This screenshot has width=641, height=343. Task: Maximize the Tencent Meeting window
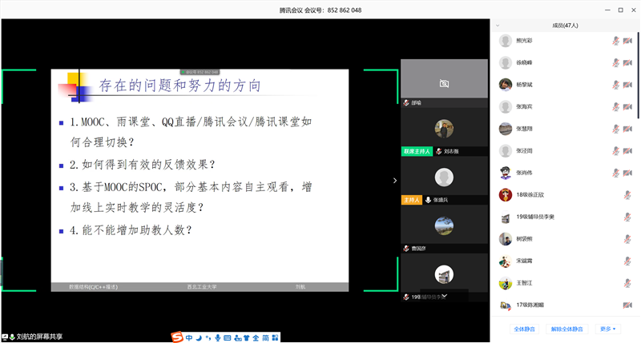(x=620, y=10)
